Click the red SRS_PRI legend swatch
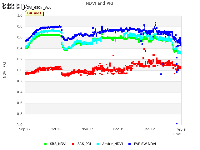200x150 pixels. tap(73, 144)
